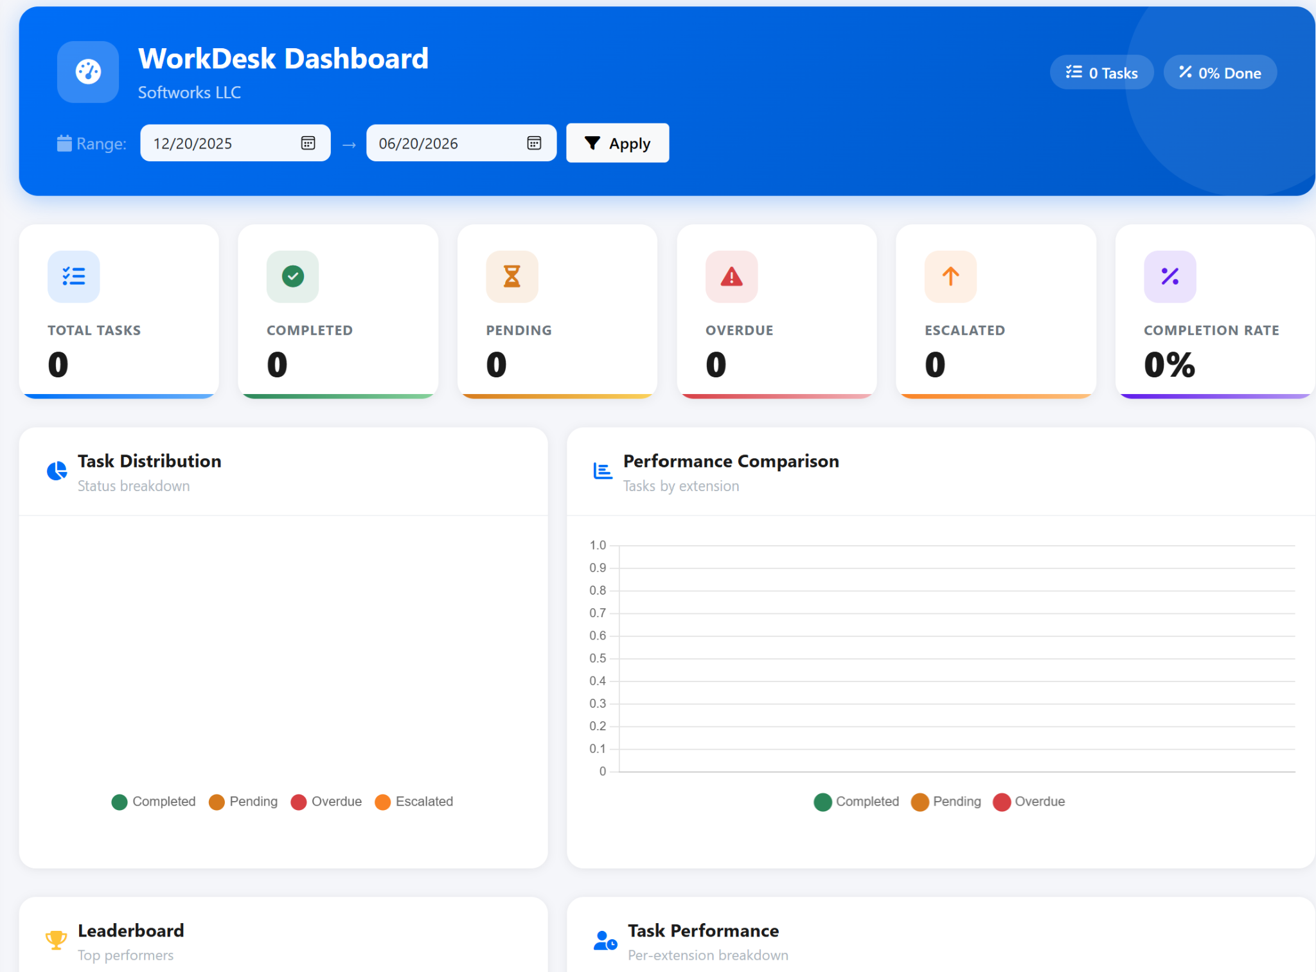
Task: Click the ESCALATED card label
Action: coord(965,330)
